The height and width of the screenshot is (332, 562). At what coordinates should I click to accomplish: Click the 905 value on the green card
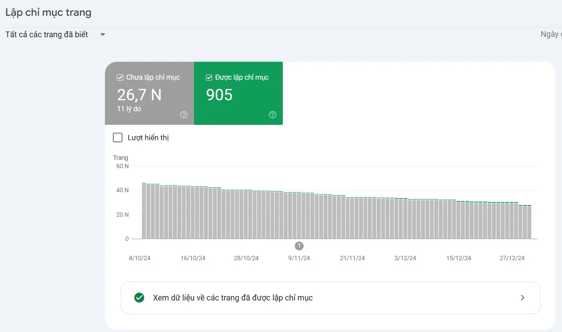click(219, 94)
